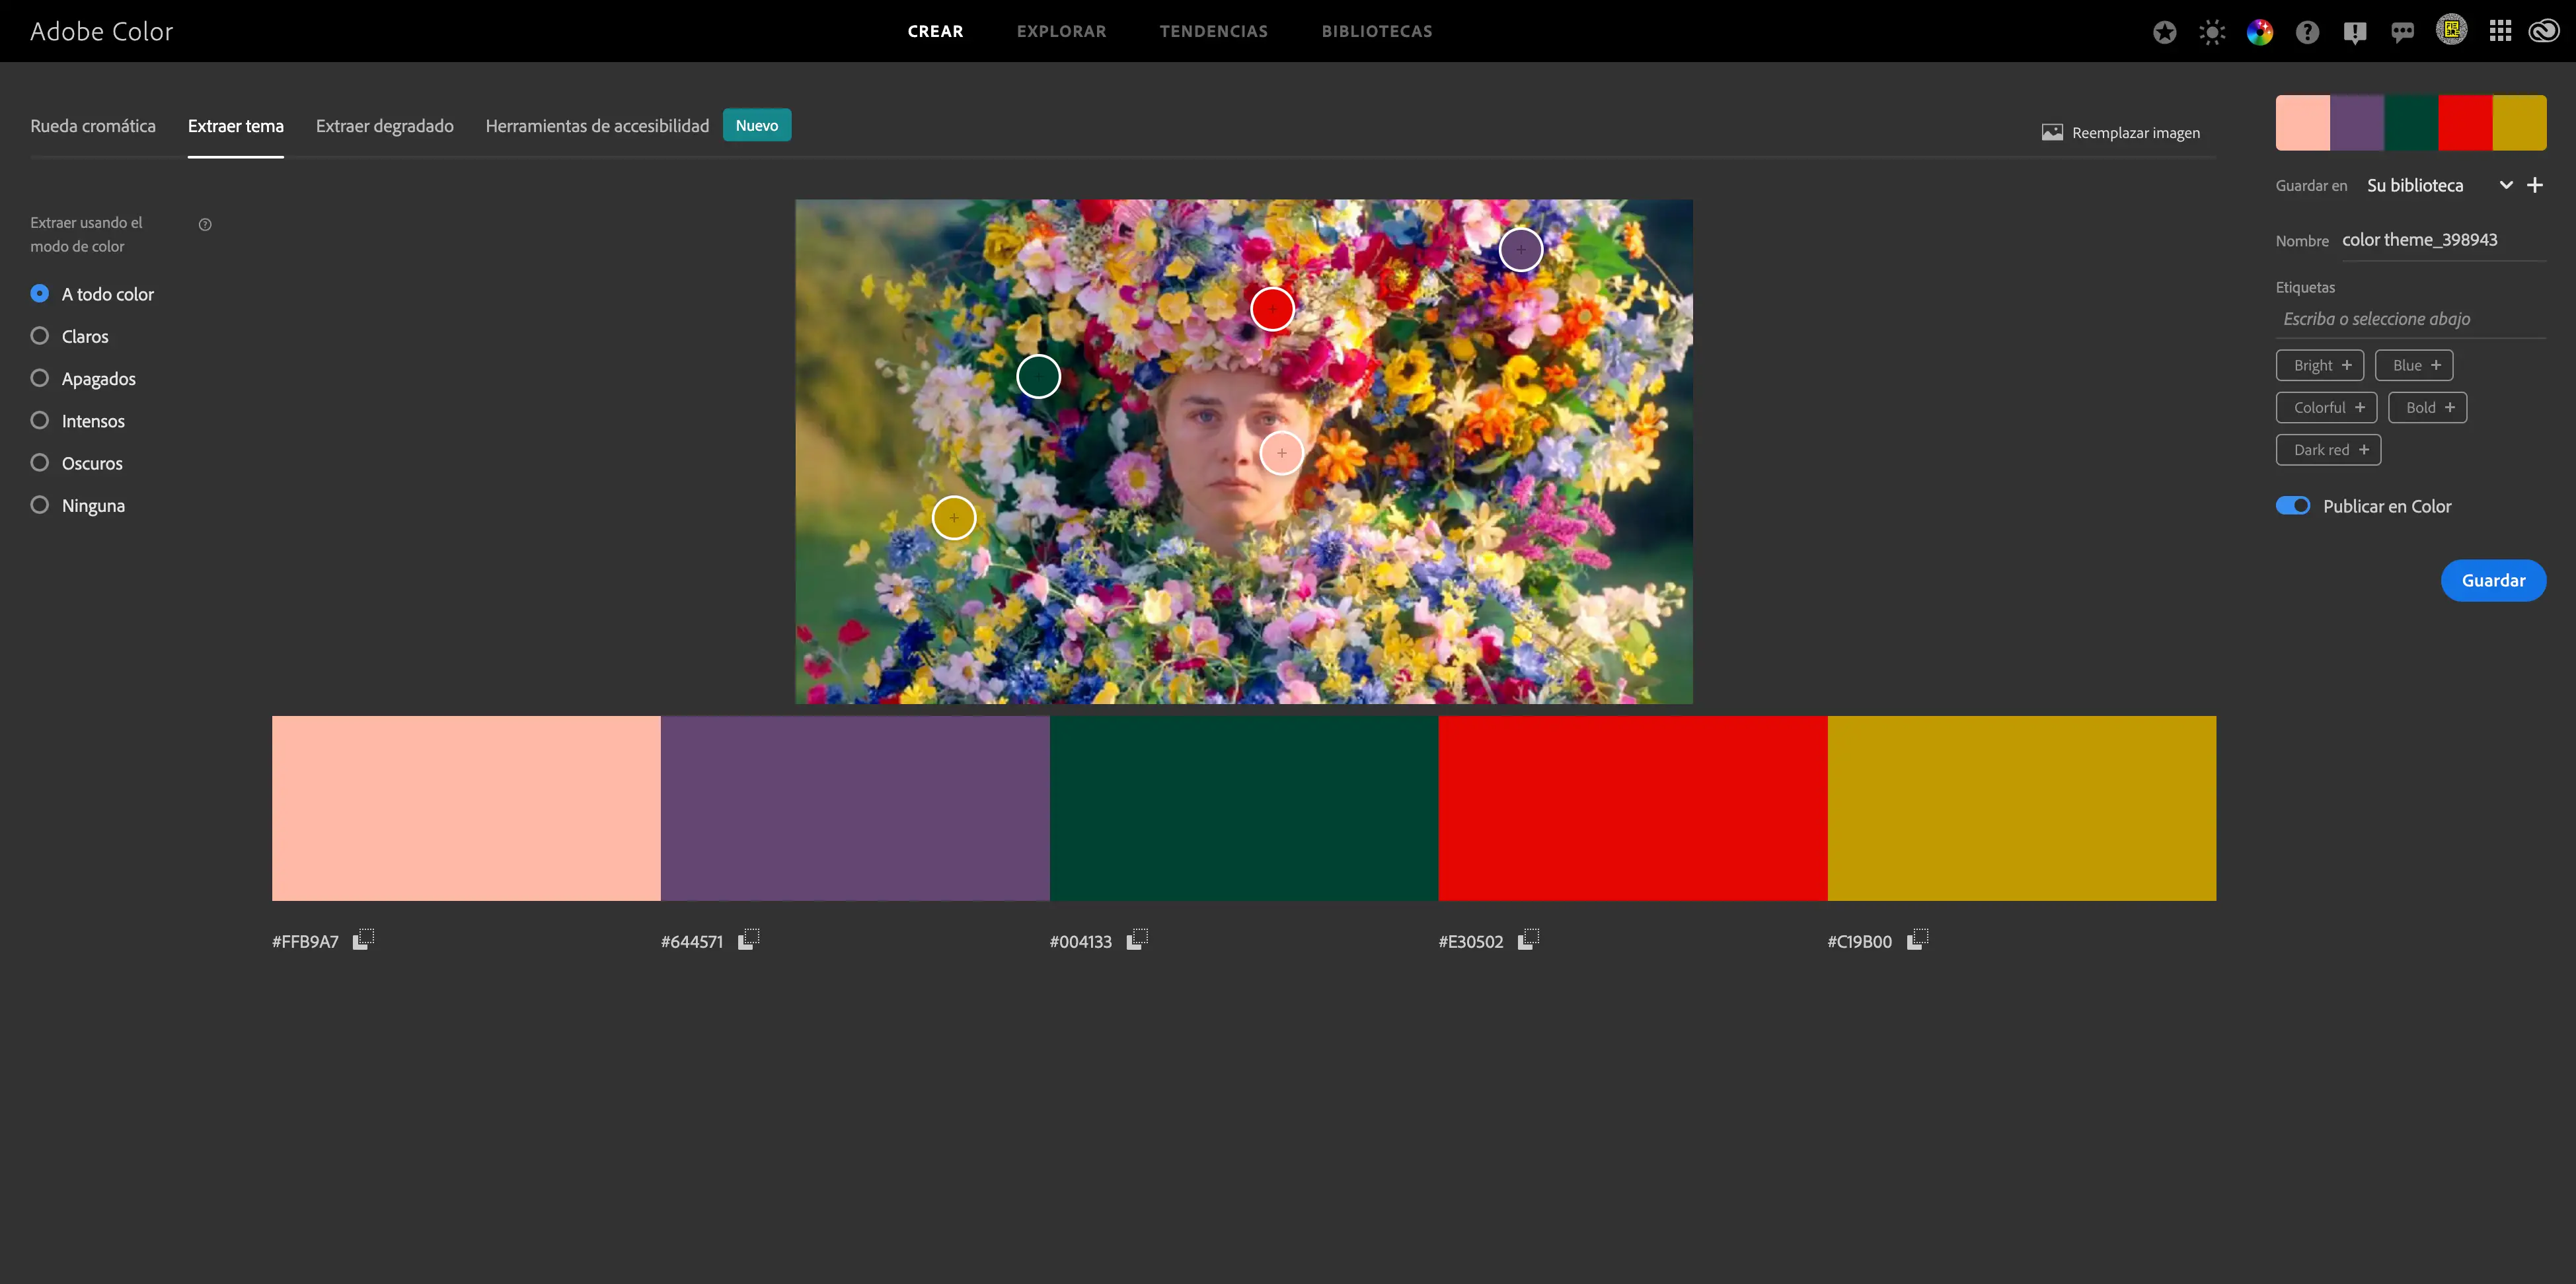This screenshot has height=1284, width=2576.
Task: Click the large dark green swatch
Action: pos(1243,807)
